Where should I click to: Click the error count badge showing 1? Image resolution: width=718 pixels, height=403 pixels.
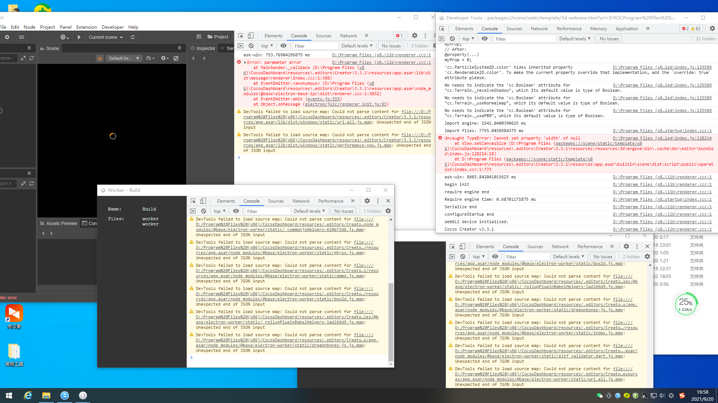(399, 35)
